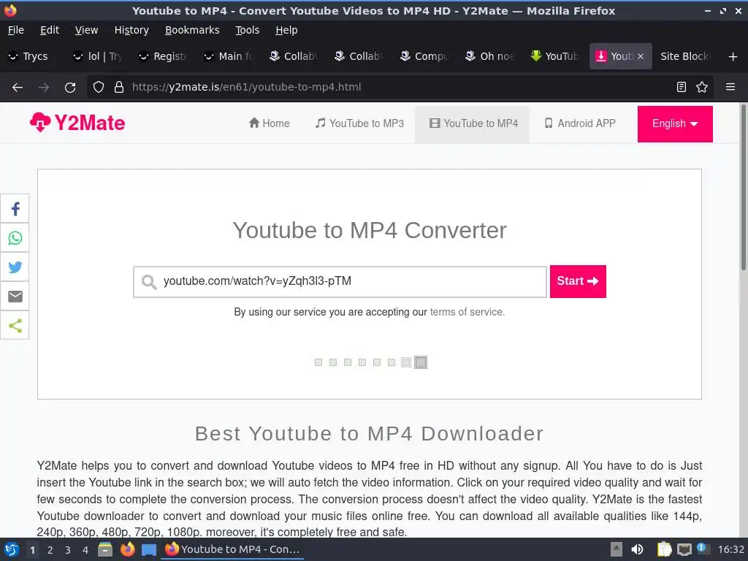This screenshot has height=561, width=748.
Task: Share the page on Facebook
Action: (x=15, y=209)
